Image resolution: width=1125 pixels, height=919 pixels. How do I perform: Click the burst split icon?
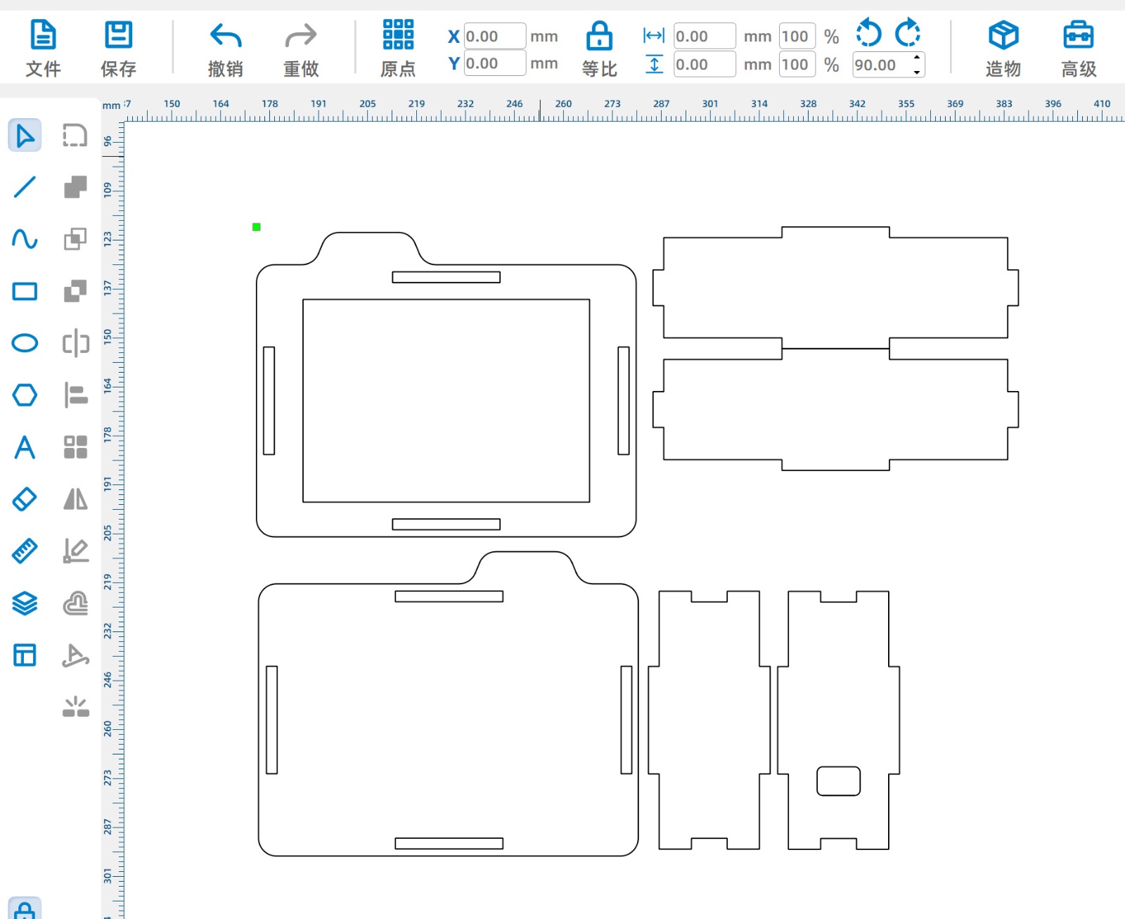[75, 707]
